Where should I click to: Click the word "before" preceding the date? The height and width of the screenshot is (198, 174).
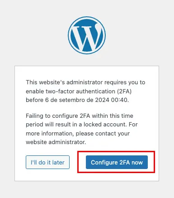click(35, 100)
